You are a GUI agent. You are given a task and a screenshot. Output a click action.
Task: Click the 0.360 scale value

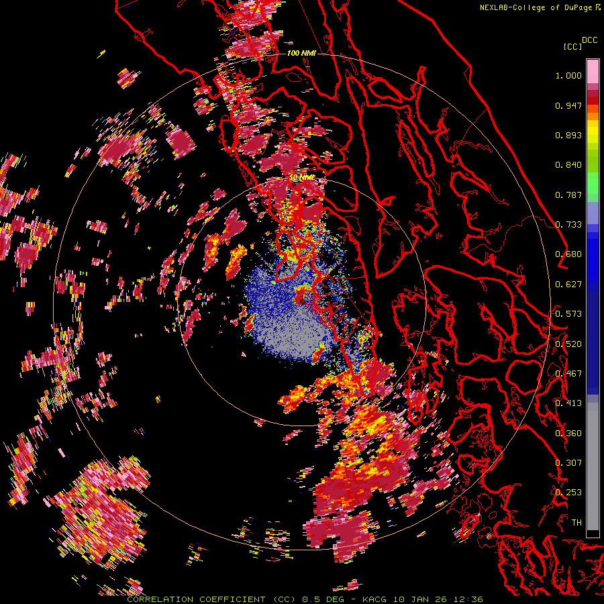pos(568,433)
